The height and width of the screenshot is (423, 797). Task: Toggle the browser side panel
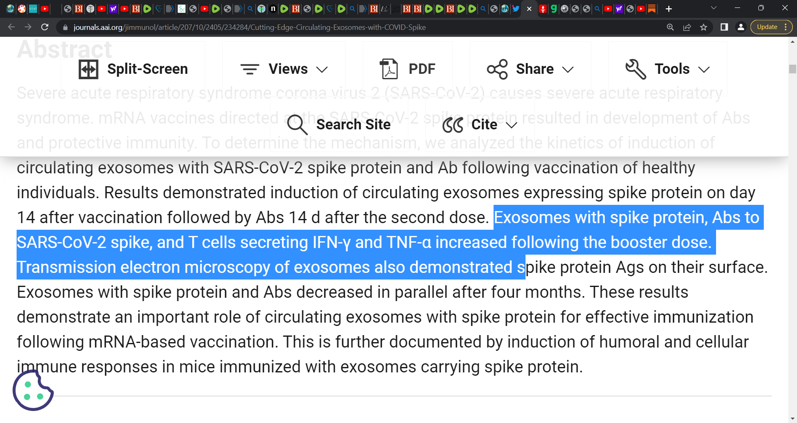[x=724, y=27]
